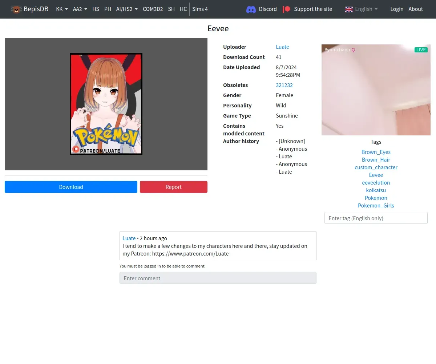Screen dimensions: 436x364
Task: Open the eeveelution tag
Action: [x=376, y=183]
